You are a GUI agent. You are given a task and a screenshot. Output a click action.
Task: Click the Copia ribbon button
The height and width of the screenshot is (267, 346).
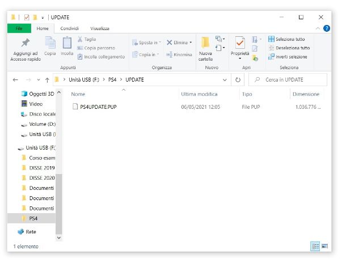point(50,46)
